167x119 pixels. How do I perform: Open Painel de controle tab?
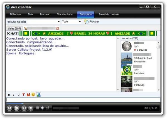(109, 14)
